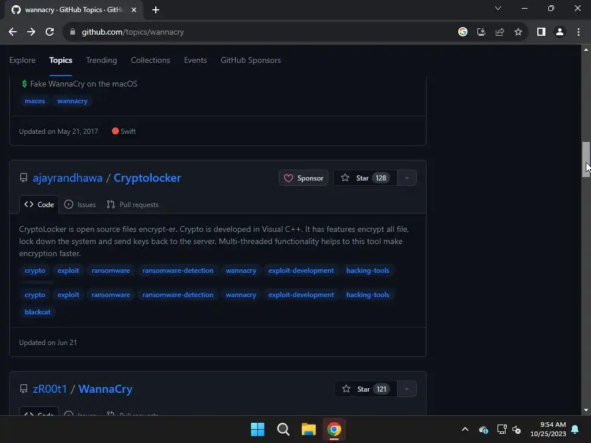
Task: Star the zR00t1 WannaCry repository
Action: 366,389
